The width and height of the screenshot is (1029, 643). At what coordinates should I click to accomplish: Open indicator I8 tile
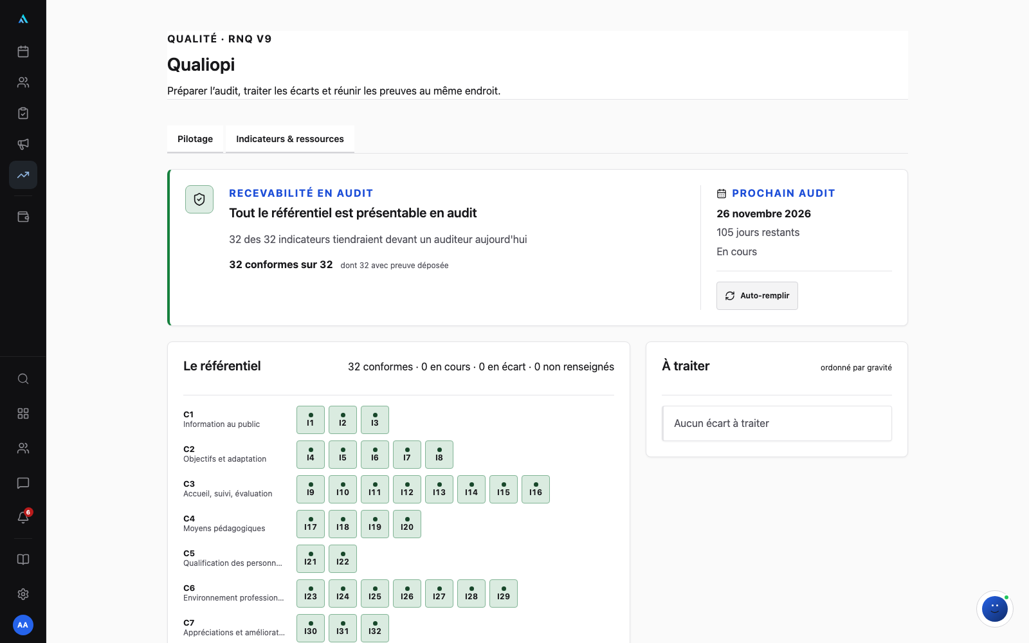(x=439, y=455)
